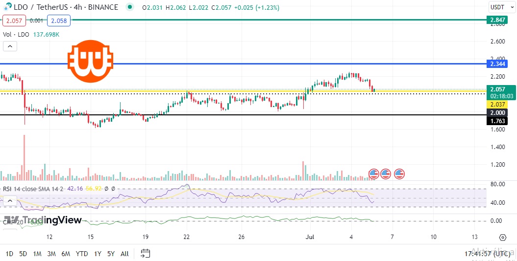517x261 pixels.
Task: Click the volume value 137.698K
Action: [46, 35]
